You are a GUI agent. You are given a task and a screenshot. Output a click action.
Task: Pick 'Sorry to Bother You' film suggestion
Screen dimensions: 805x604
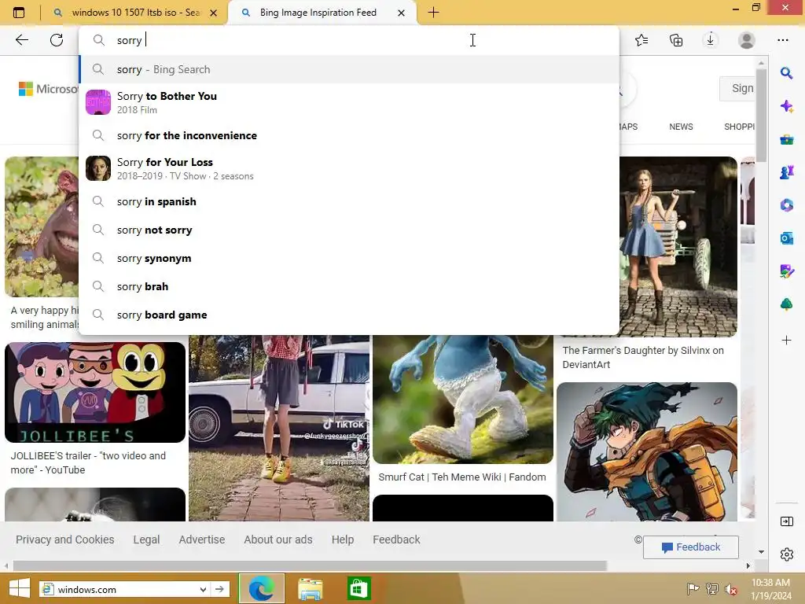(x=349, y=102)
